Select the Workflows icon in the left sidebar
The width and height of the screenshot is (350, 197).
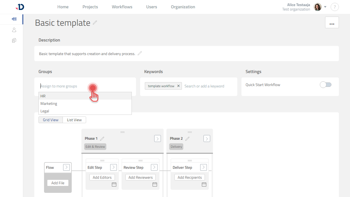(x=14, y=19)
